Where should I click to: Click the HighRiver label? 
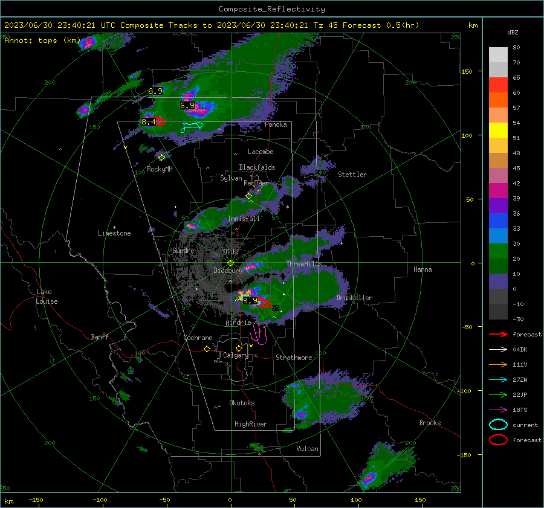click(251, 424)
